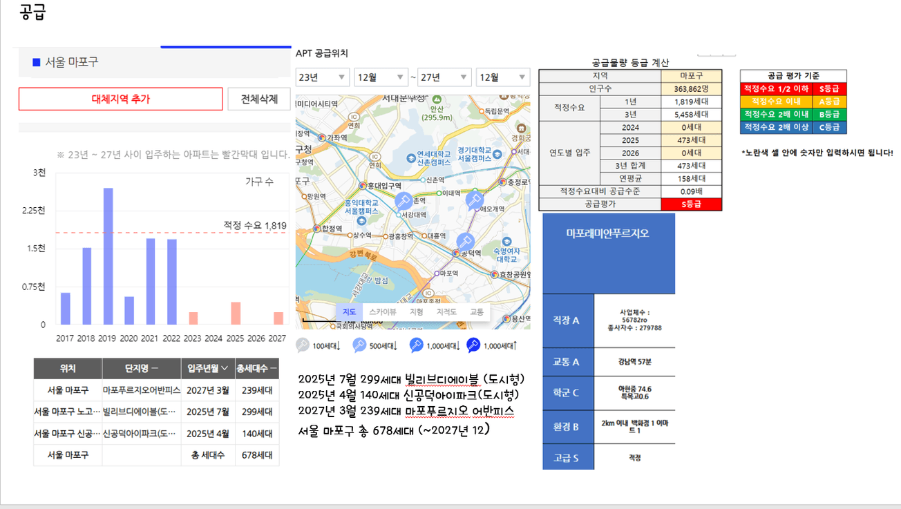Click the 독립문역 station marker

click(x=481, y=111)
